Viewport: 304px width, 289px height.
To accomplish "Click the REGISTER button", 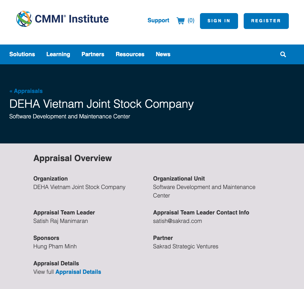I will 266,21.
